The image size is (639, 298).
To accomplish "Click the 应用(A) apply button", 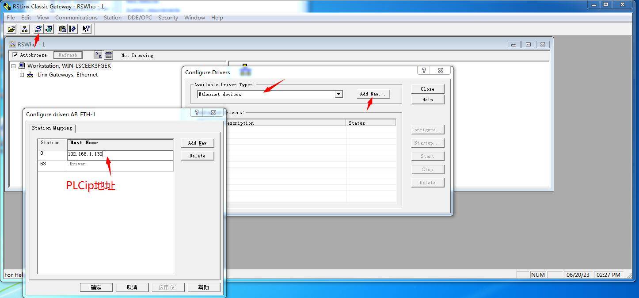I will [168, 287].
